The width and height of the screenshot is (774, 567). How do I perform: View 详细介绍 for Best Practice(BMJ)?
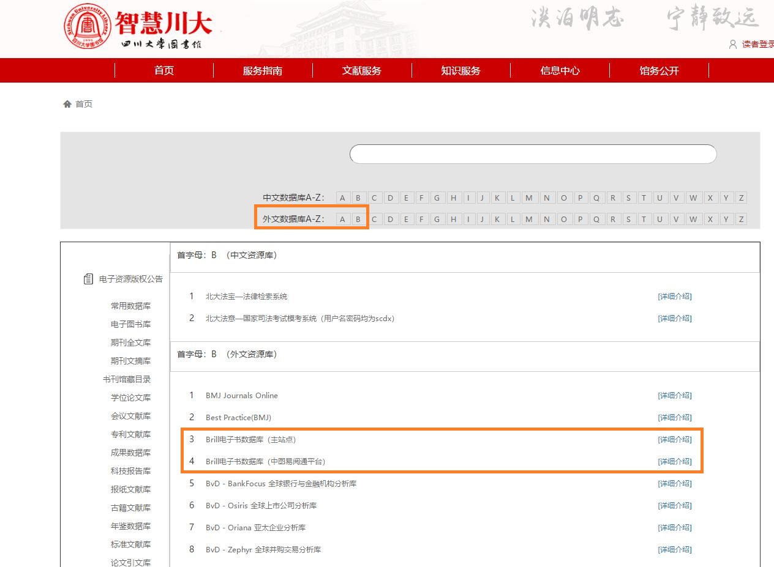click(x=675, y=418)
